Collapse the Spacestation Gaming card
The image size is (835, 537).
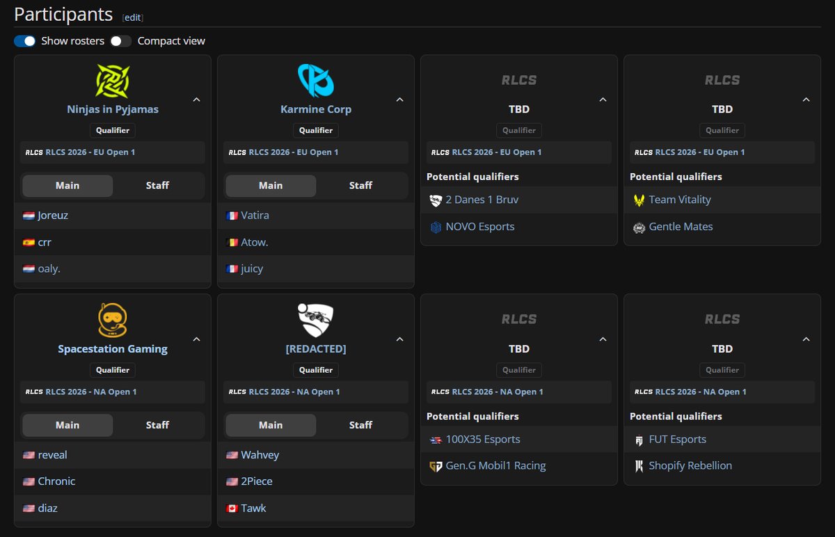pyautogui.click(x=196, y=339)
